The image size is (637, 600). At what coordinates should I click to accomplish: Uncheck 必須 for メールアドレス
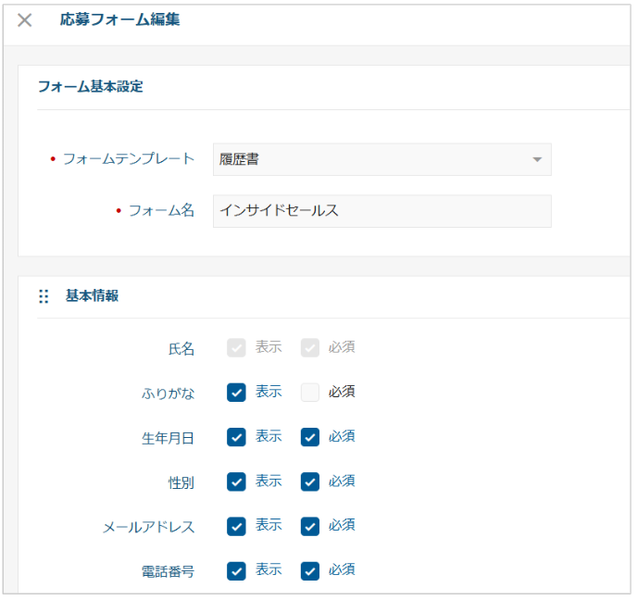pos(310,527)
